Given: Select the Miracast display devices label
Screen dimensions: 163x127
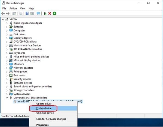Looking at the screenshot, I should 27,60.
